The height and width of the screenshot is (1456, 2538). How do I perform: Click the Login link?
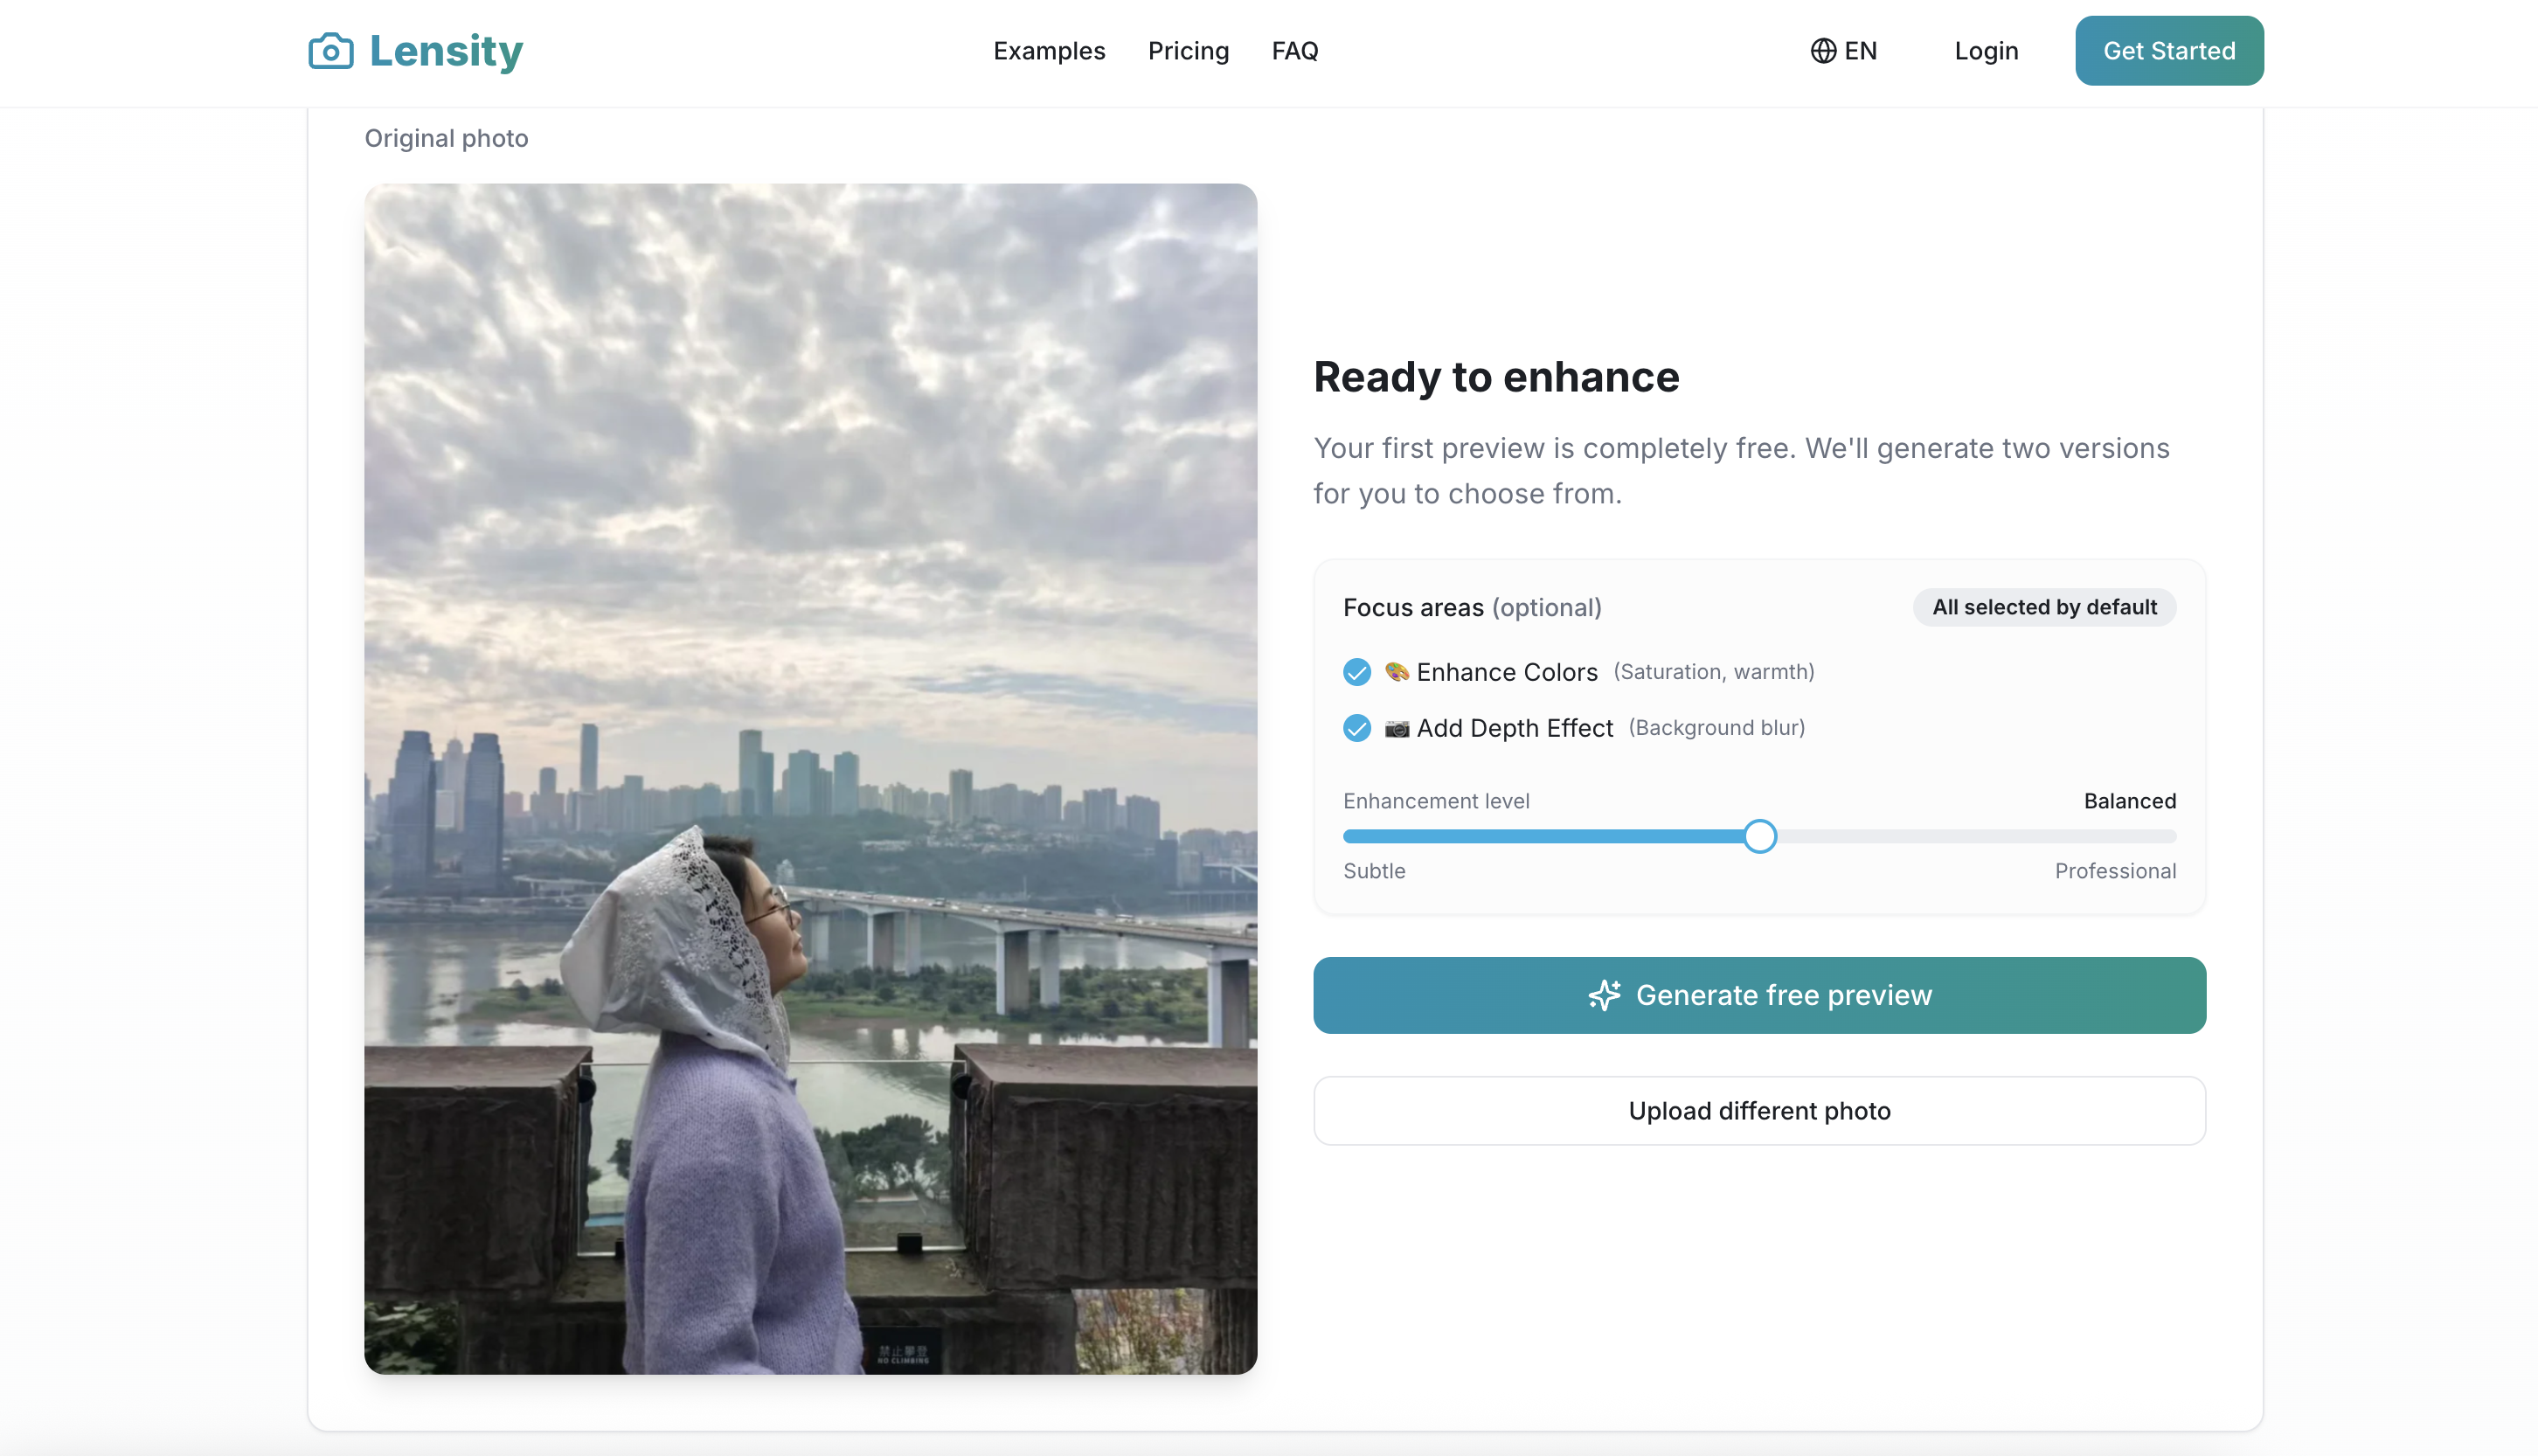1985,51
